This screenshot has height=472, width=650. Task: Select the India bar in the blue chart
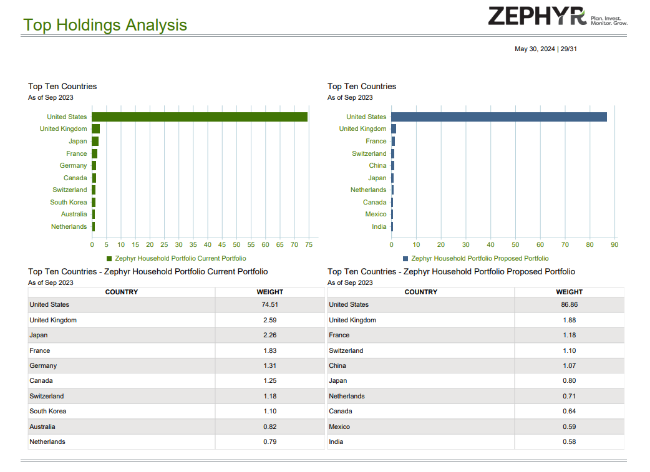click(394, 226)
